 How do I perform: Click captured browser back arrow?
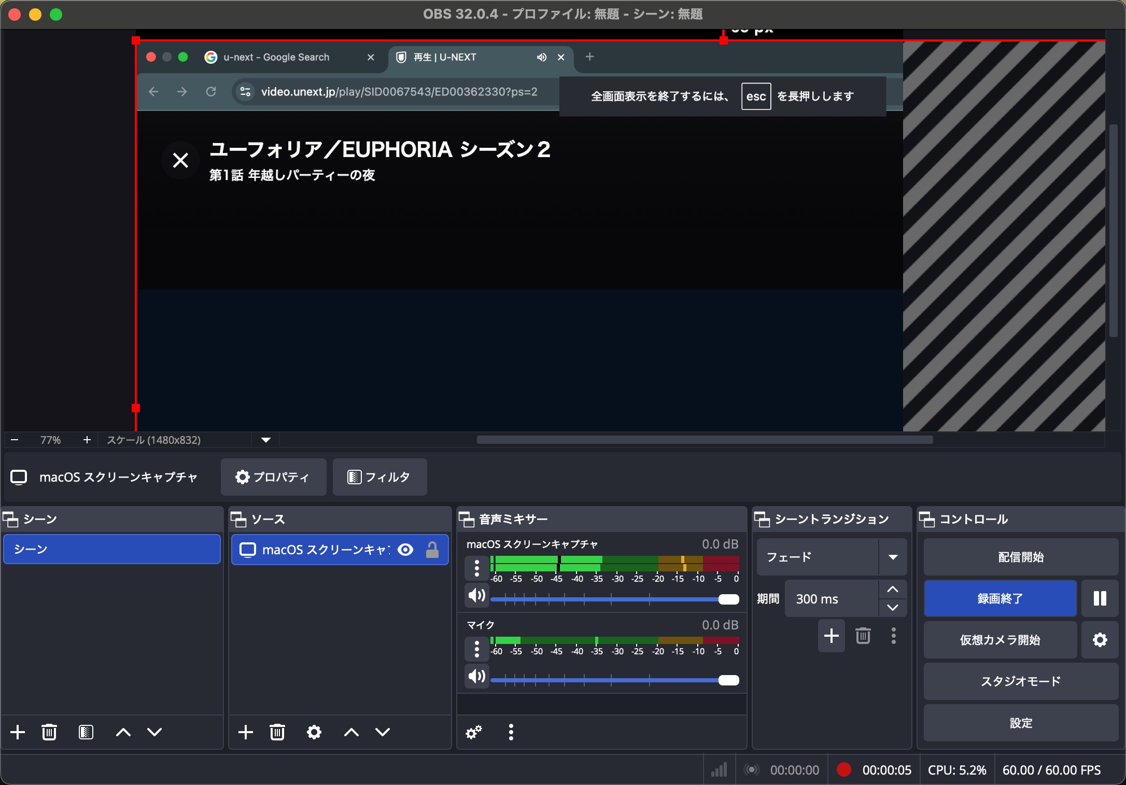pyautogui.click(x=153, y=92)
